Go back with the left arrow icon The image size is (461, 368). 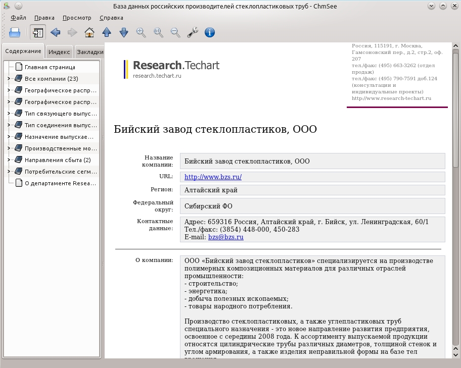pos(55,32)
